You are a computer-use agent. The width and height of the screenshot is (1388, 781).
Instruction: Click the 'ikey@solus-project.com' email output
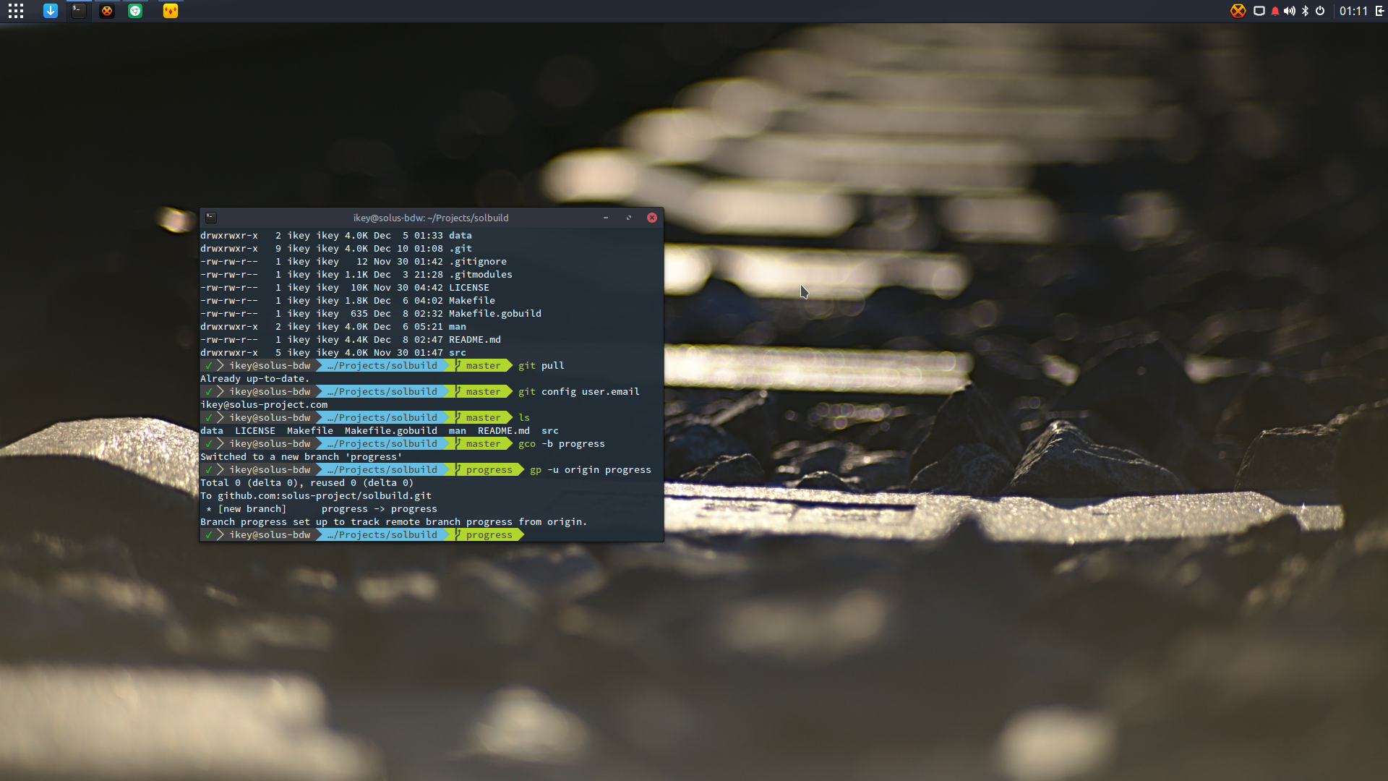coord(264,405)
